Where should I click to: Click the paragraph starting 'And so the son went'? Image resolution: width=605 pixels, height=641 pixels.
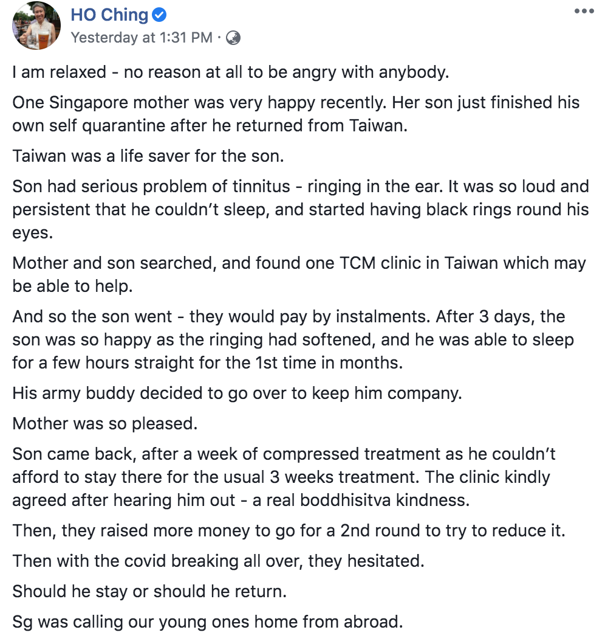(x=293, y=340)
